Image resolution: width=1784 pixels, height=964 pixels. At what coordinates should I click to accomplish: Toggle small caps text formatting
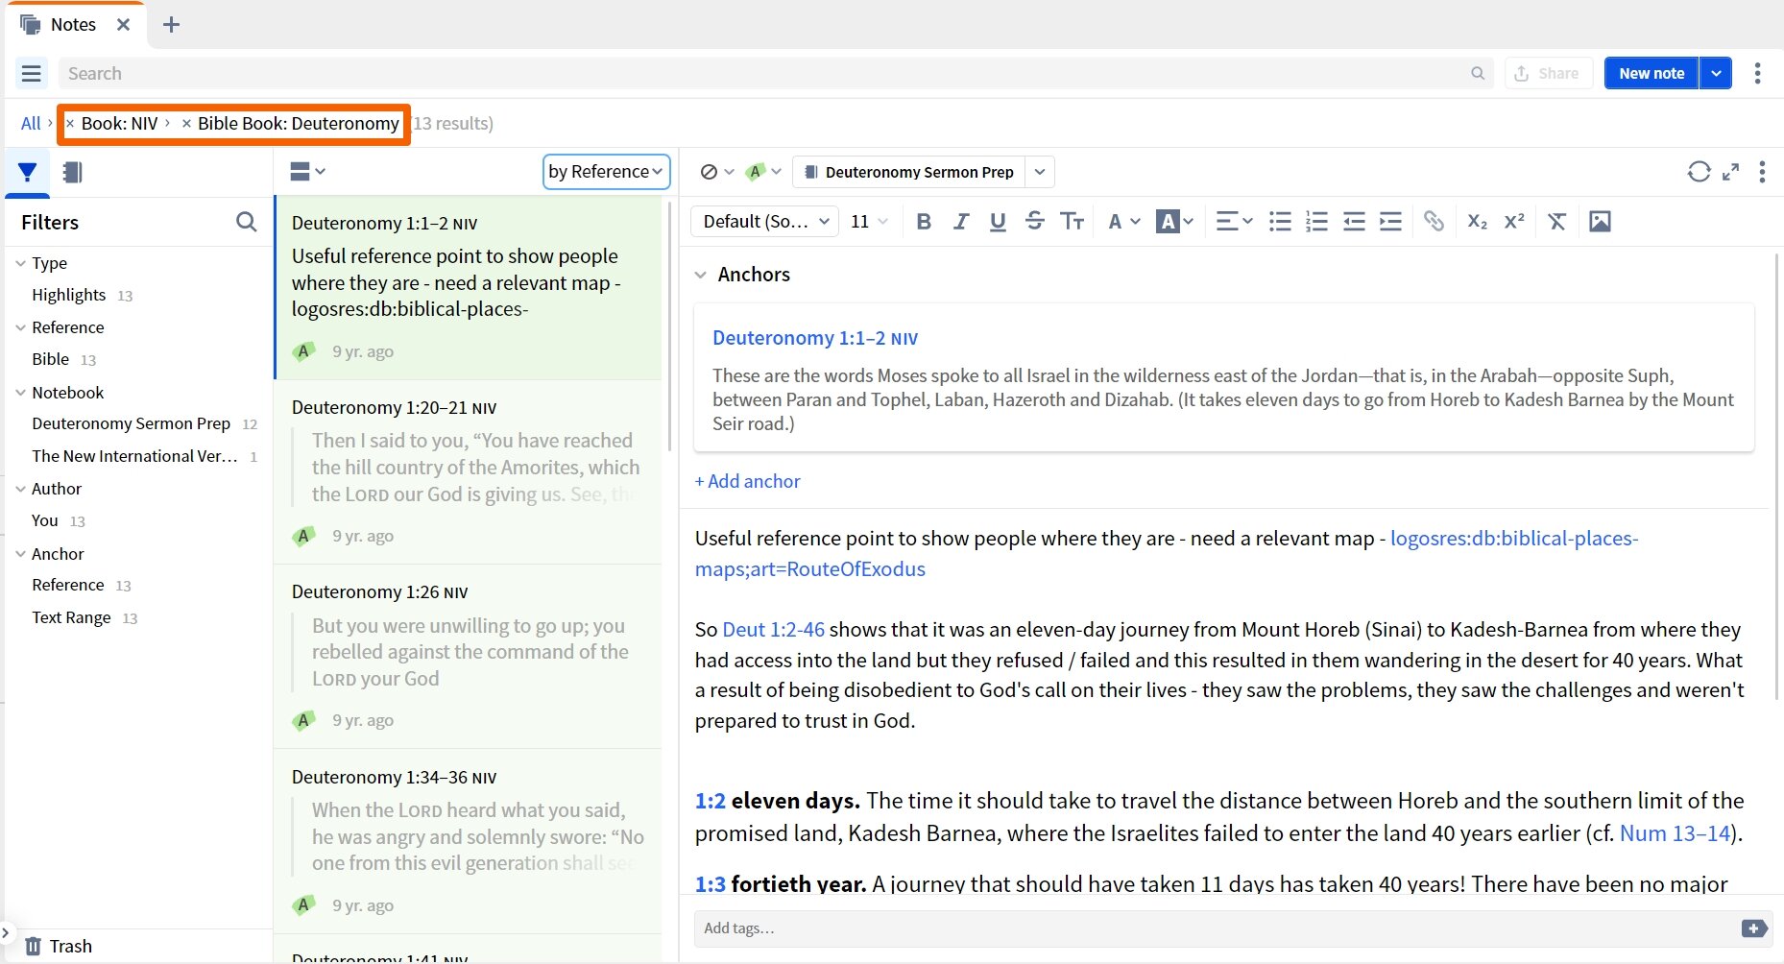coord(1072,222)
